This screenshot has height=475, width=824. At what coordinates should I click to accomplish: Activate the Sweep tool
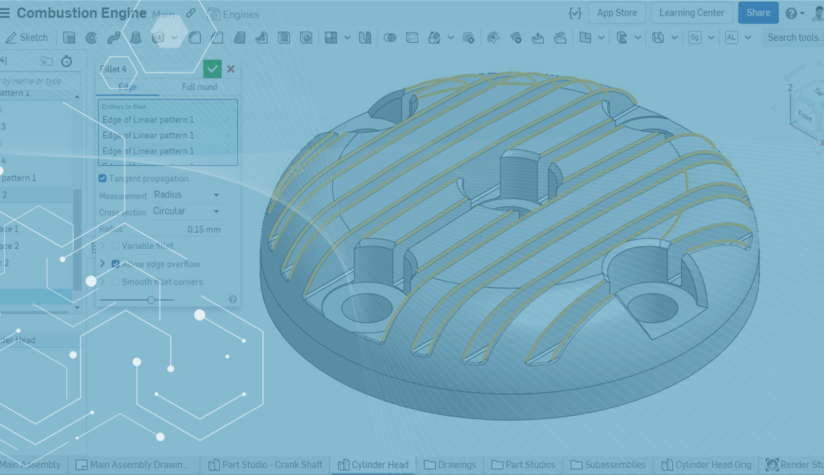113,38
